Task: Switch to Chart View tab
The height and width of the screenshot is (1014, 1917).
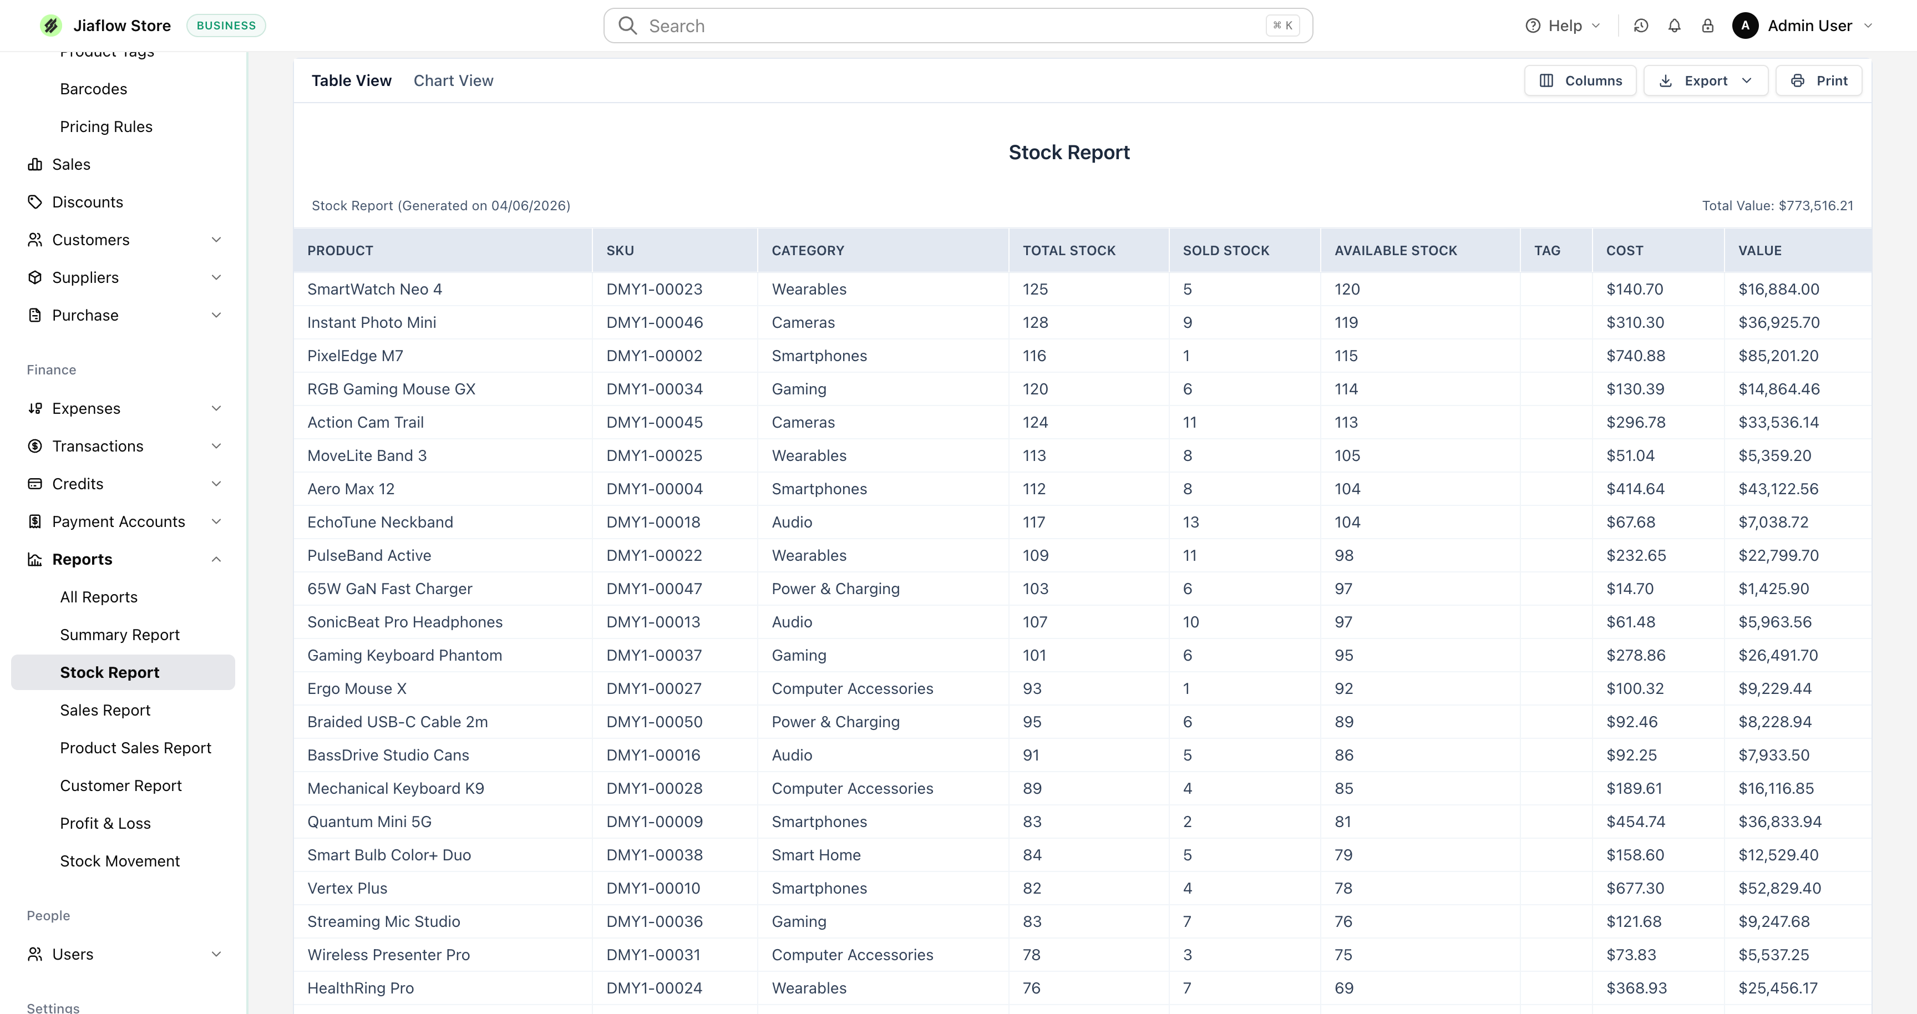Action: click(x=453, y=80)
